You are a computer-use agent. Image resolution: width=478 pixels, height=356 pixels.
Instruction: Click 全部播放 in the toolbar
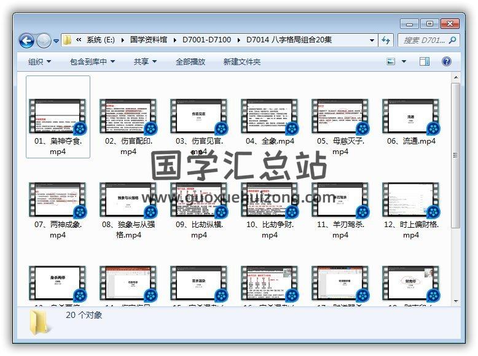190,62
